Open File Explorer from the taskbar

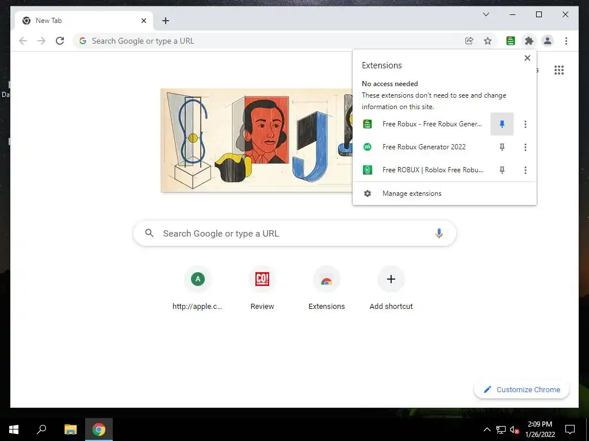pos(70,430)
